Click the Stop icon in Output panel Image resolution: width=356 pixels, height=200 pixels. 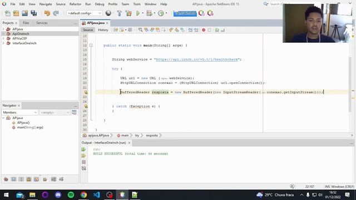[x=83, y=162]
